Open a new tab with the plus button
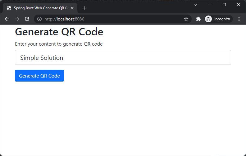Image resolution: width=246 pixels, height=156 pixels. pyautogui.click(x=84, y=8)
